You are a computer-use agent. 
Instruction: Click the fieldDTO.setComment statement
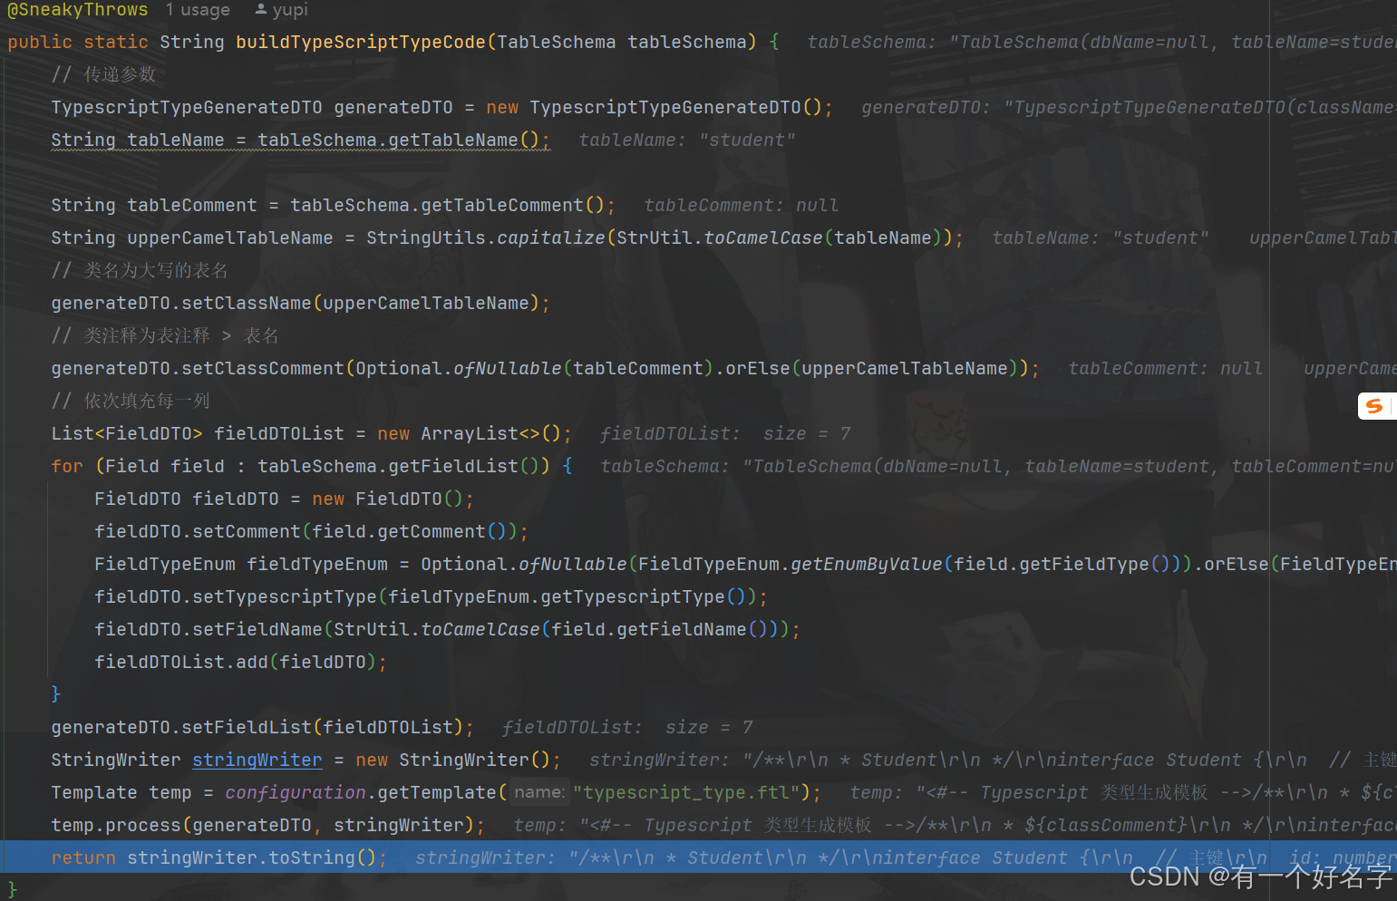click(x=311, y=531)
